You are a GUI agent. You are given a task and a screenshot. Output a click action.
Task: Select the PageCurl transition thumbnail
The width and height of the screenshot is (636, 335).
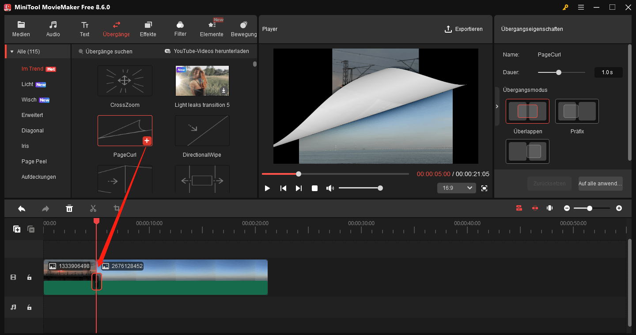(125, 131)
